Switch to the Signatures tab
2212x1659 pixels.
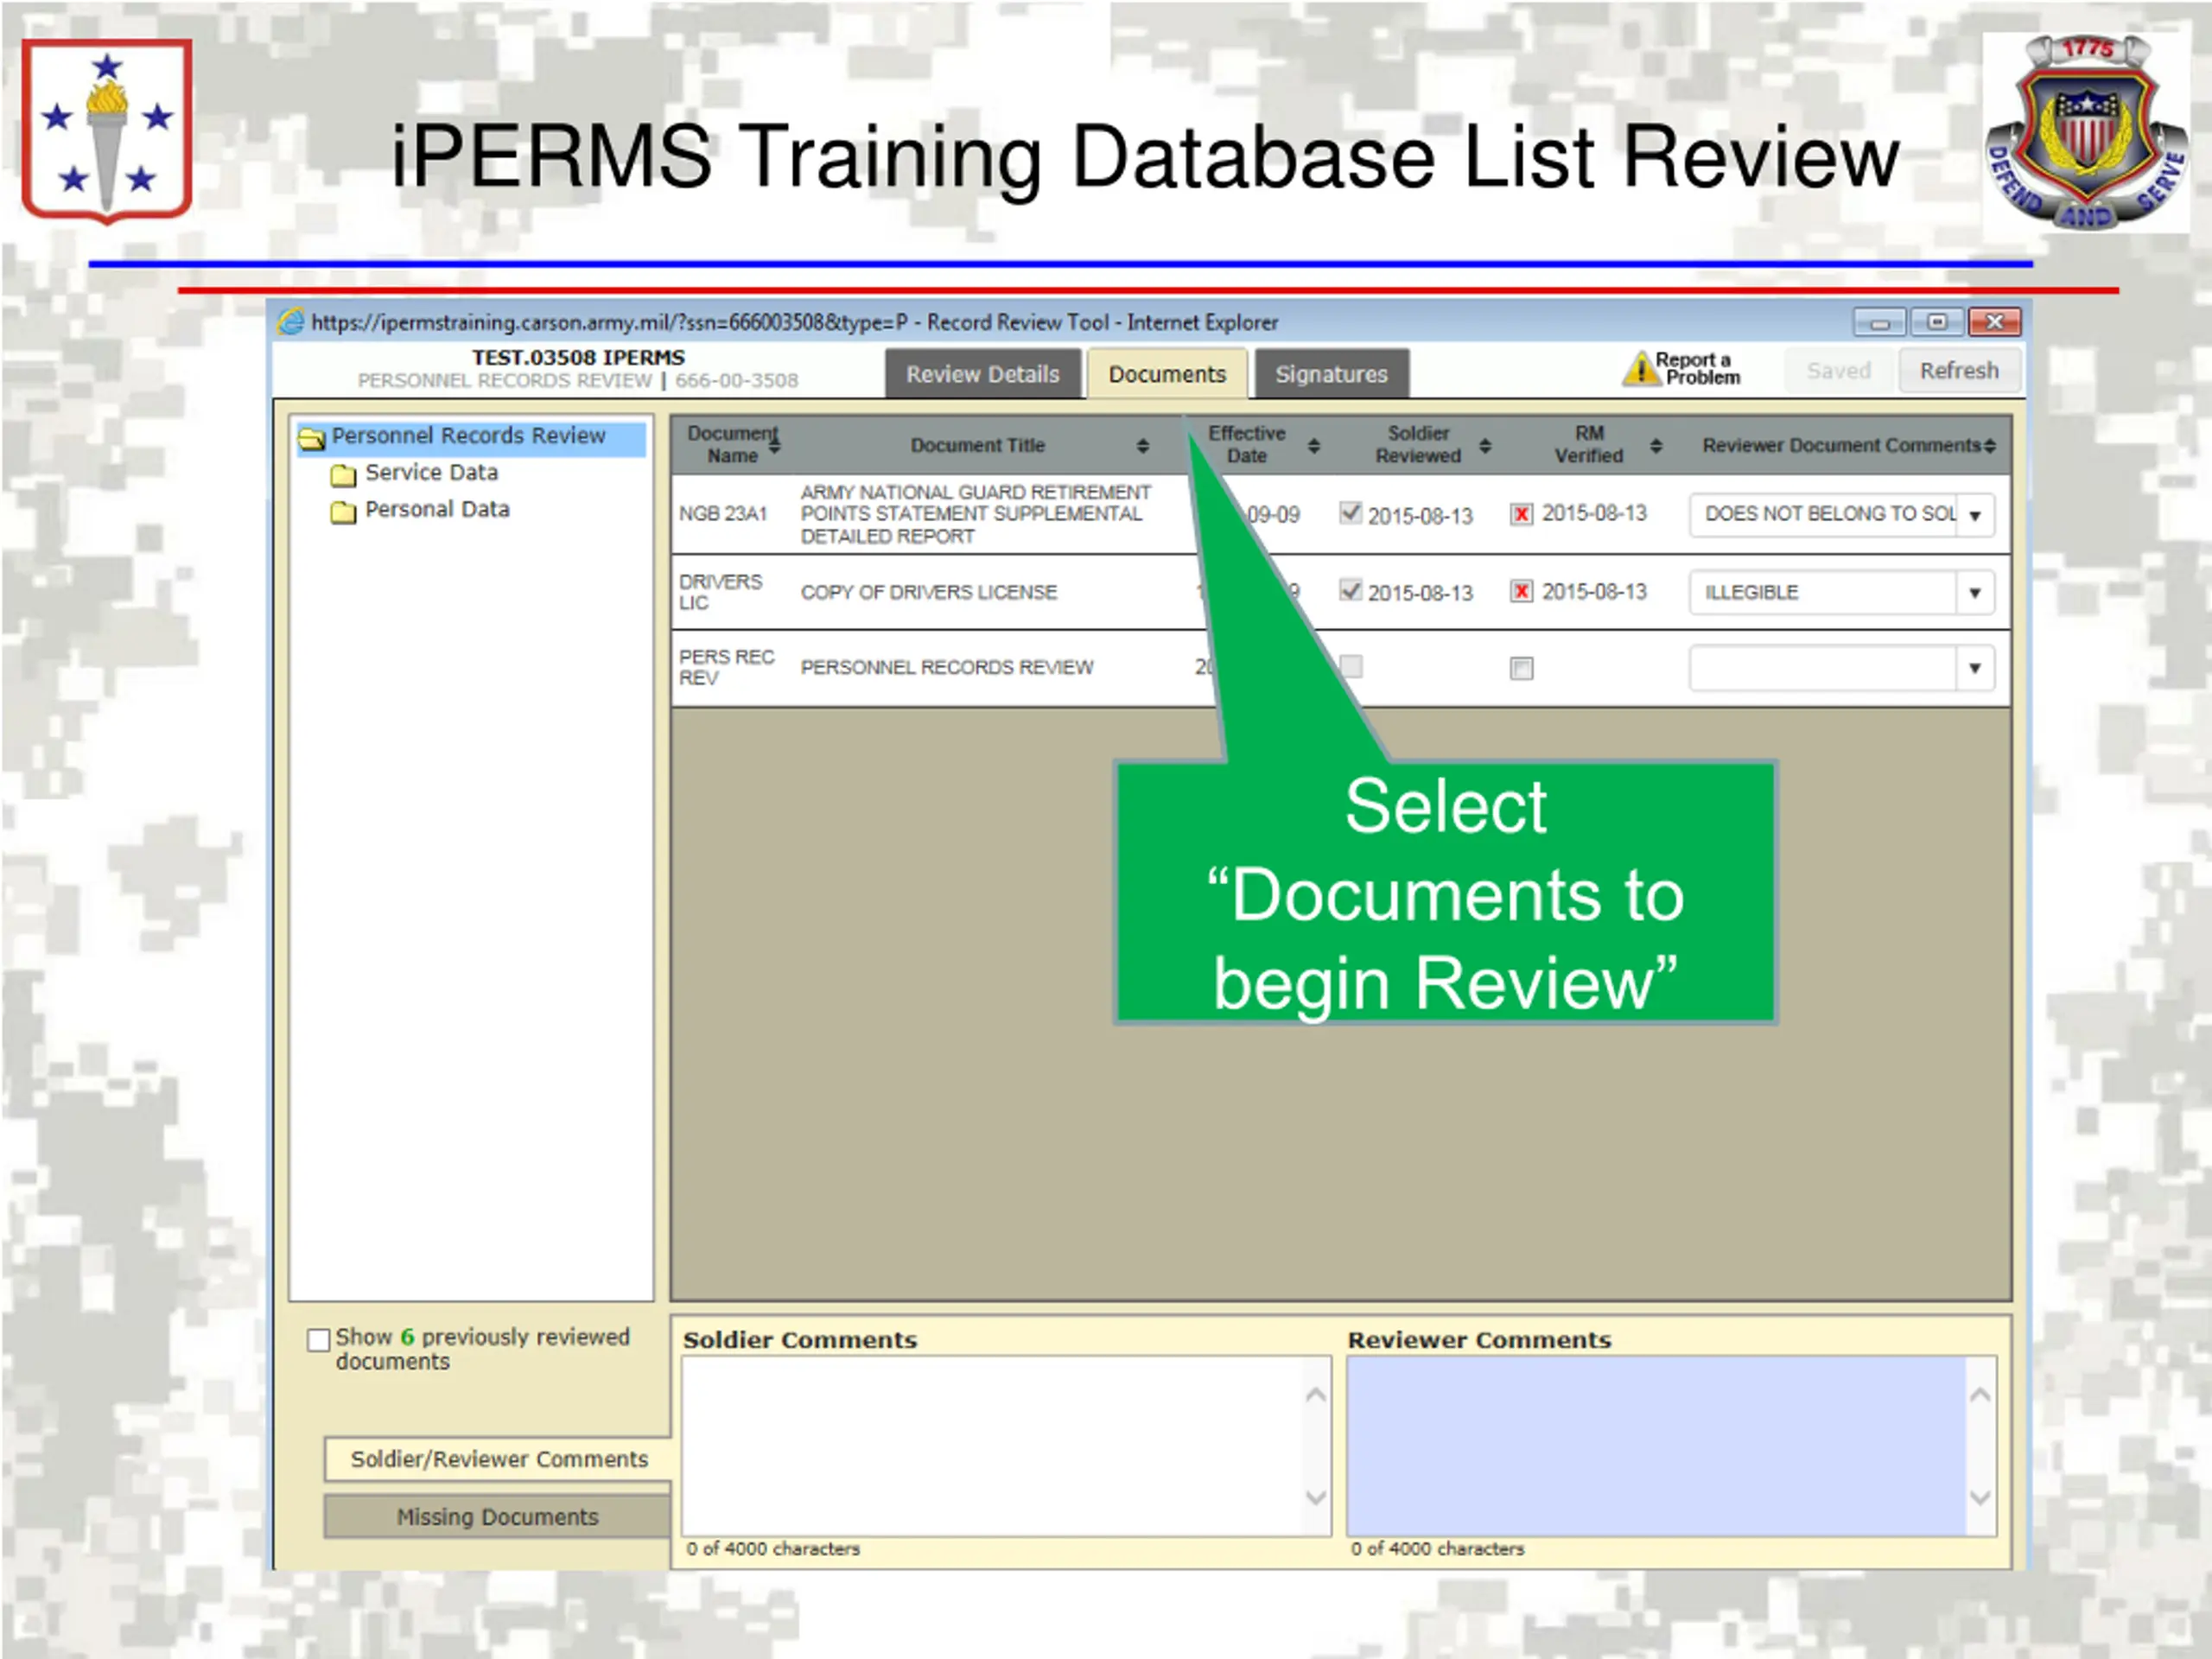click(1331, 374)
